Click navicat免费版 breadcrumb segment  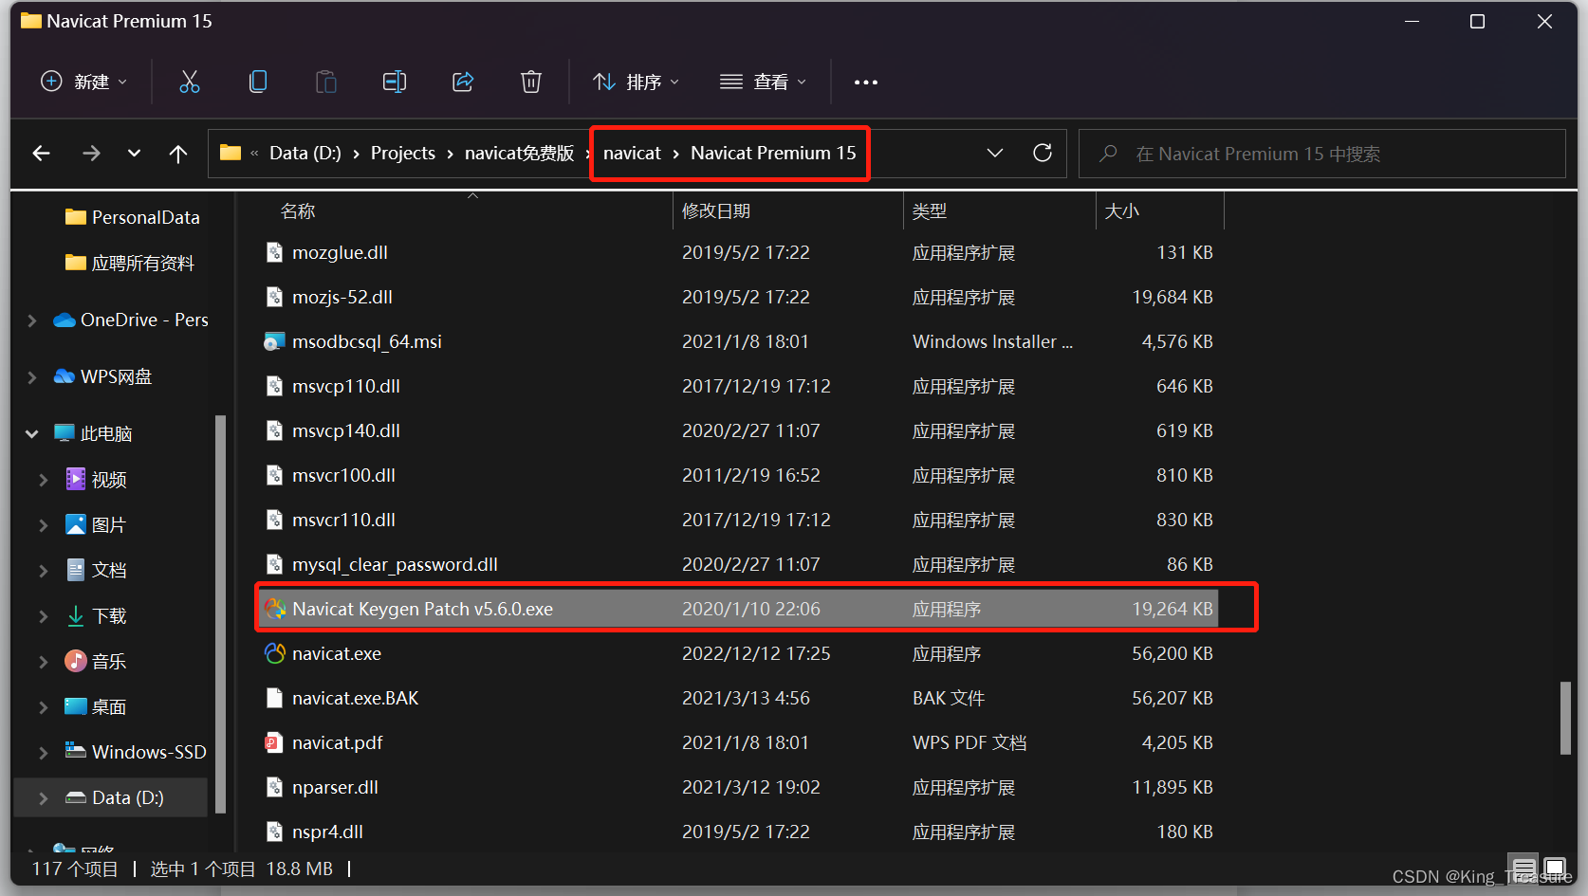(x=520, y=153)
